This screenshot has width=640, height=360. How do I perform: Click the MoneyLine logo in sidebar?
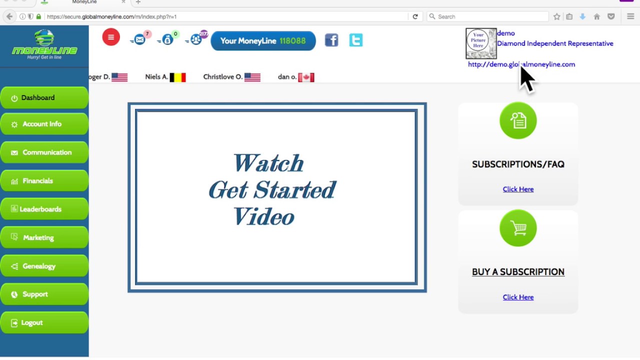44,44
